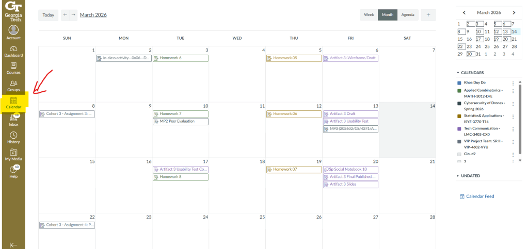Switch to Agenda view
This screenshot has height=249, width=528.
coord(408,15)
